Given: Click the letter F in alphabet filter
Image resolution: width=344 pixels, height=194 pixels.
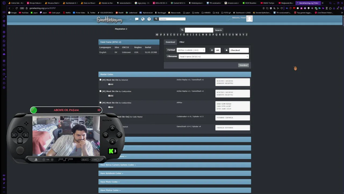Looking at the screenshot, I should click(x=181, y=35).
